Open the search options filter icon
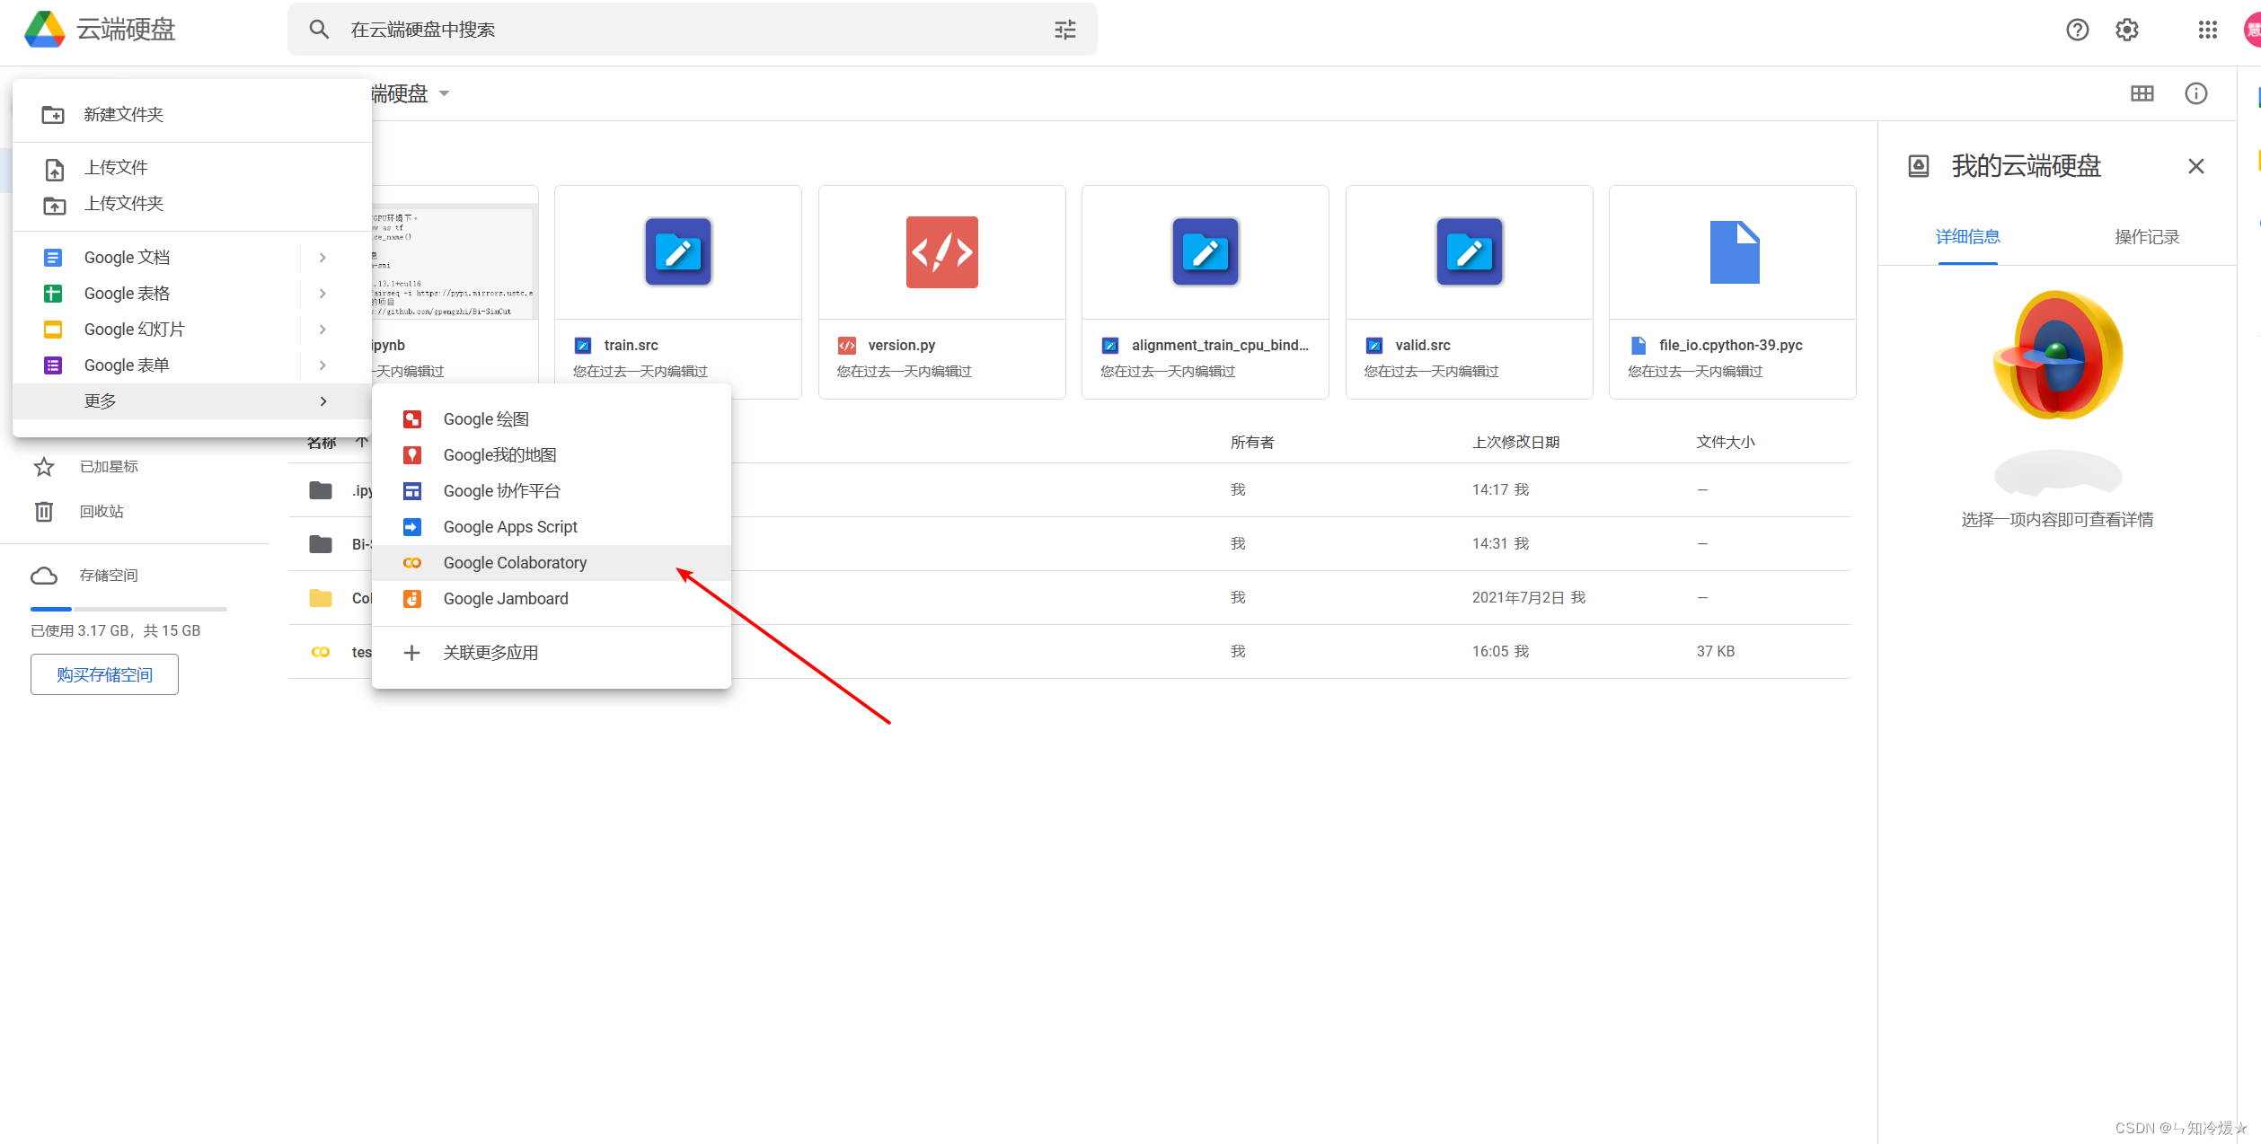 (x=1064, y=30)
